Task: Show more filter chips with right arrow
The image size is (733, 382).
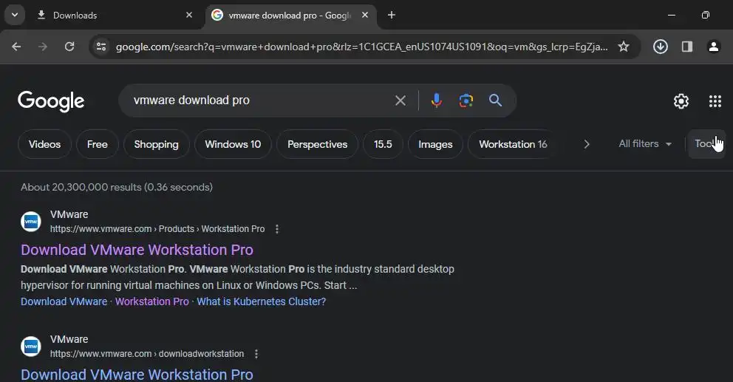Action: (x=587, y=144)
